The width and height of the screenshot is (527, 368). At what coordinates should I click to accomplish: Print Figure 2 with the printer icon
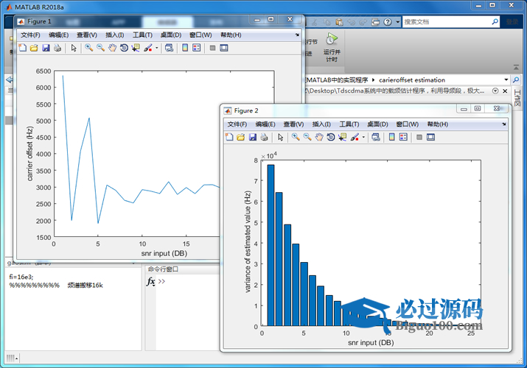pos(264,137)
